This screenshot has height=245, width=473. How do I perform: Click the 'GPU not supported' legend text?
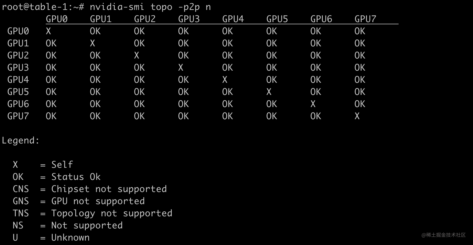(x=98, y=201)
